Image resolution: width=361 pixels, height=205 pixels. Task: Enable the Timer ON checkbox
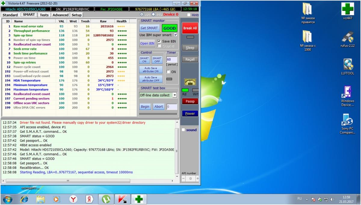[168, 72]
